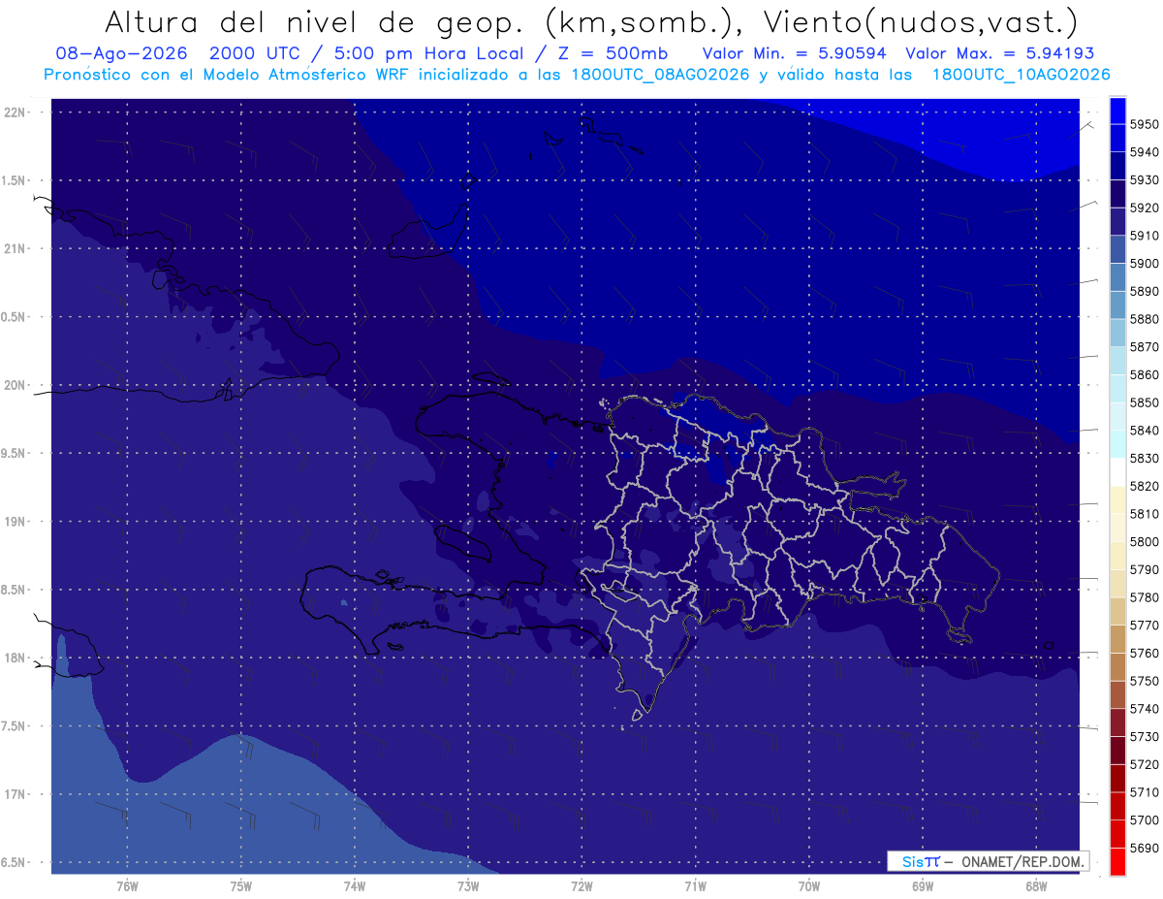Click the 'Valor Min. = 5.90594' text

point(796,54)
